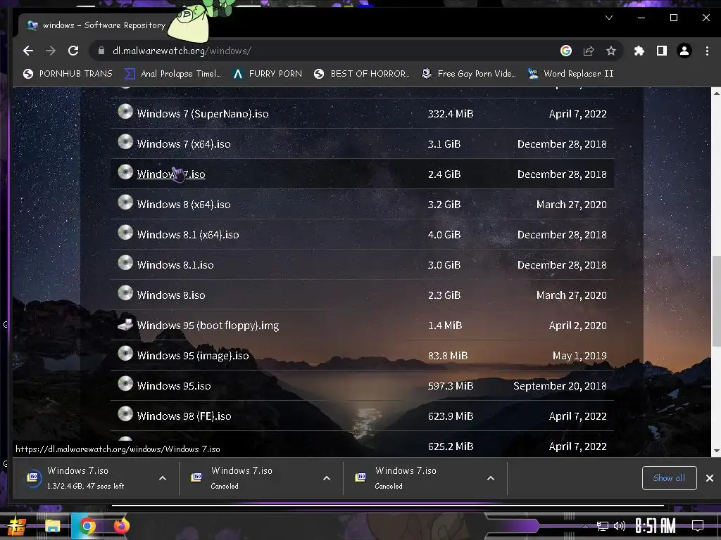The image size is (721, 540).
Task: Open the profile avatar menu
Action: tap(684, 51)
